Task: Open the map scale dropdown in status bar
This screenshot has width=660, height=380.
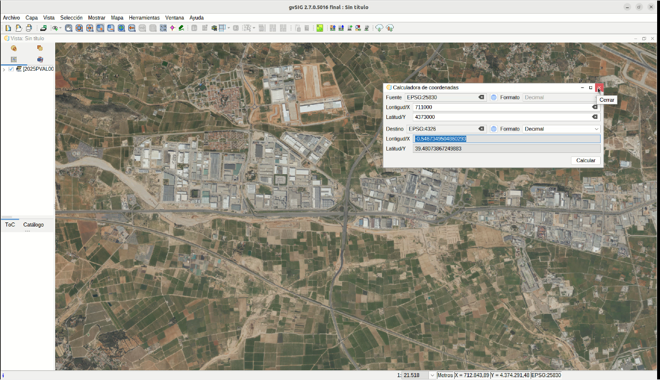Action: 432,375
